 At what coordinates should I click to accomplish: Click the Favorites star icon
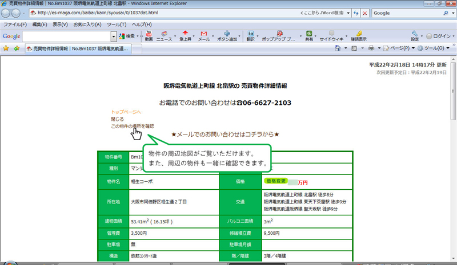[x=6, y=49]
